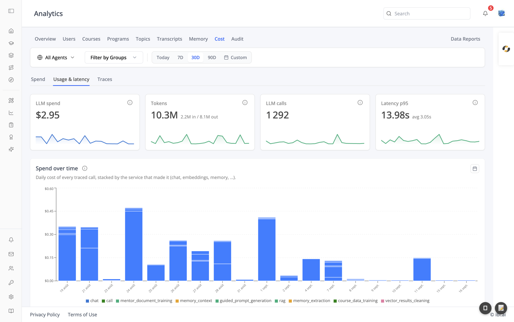This screenshot has width=514, height=322.
Task: Click the 1 sept. spend bar
Action: point(267,249)
